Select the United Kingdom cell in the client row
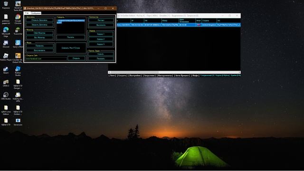The height and width of the screenshot is (171, 304). [209, 25]
